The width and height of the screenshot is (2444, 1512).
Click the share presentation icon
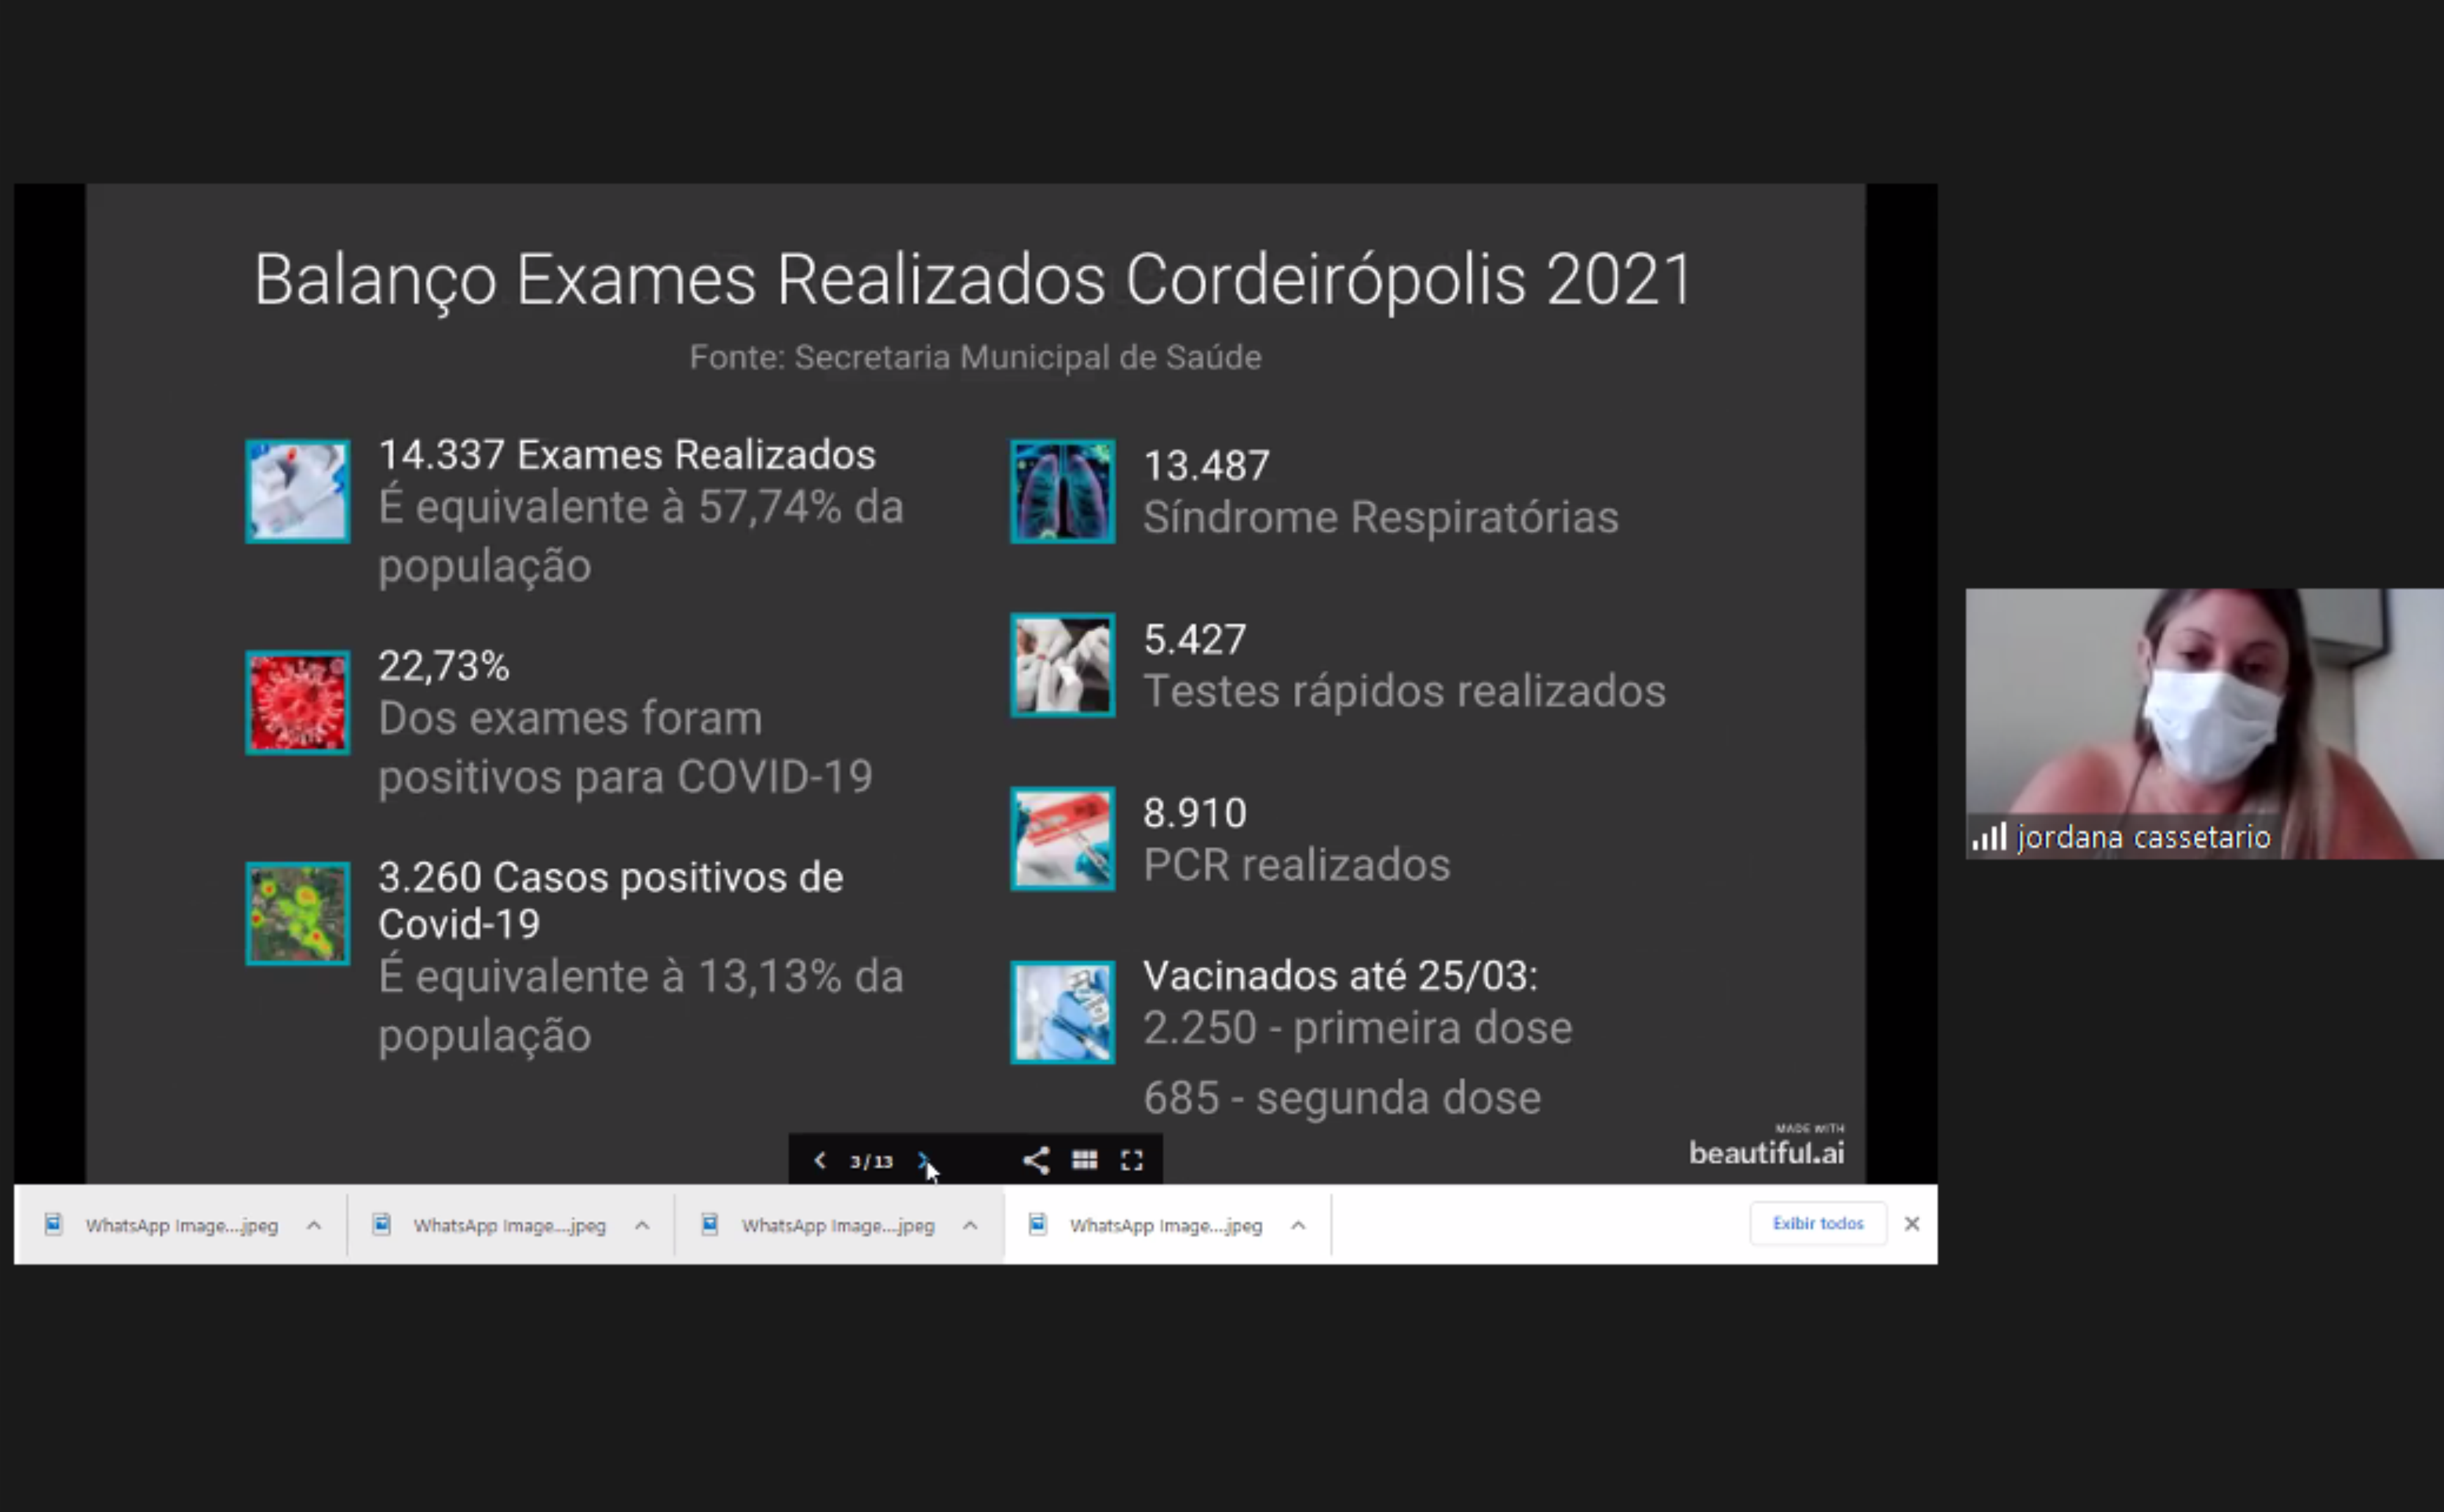point(1036,1160)
